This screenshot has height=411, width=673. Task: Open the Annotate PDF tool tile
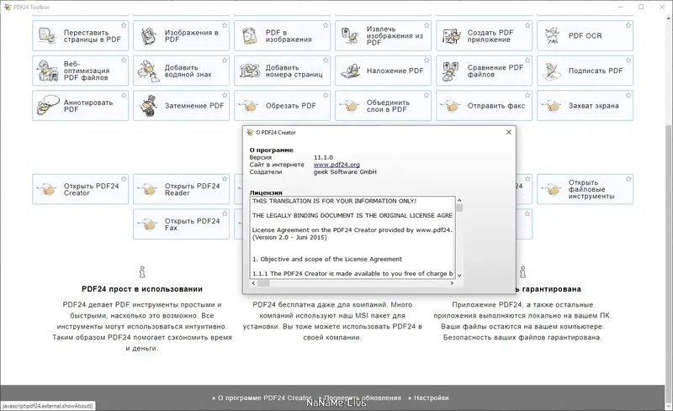click(80, 106)
